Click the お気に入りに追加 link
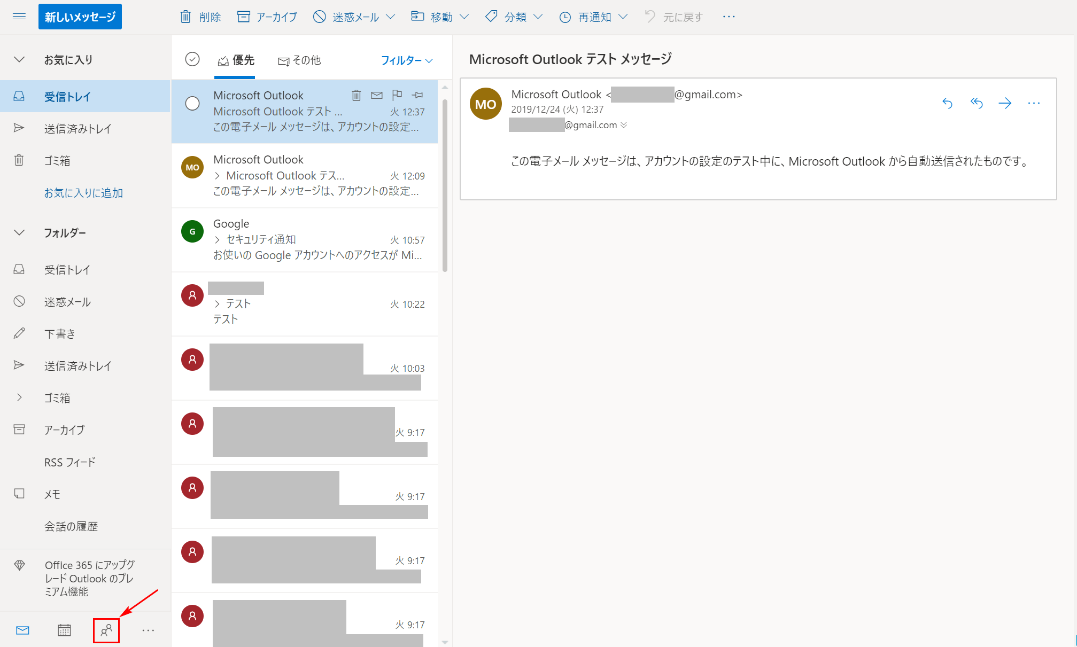Screen dimensions: 1077x647 [x=83, y=193]
